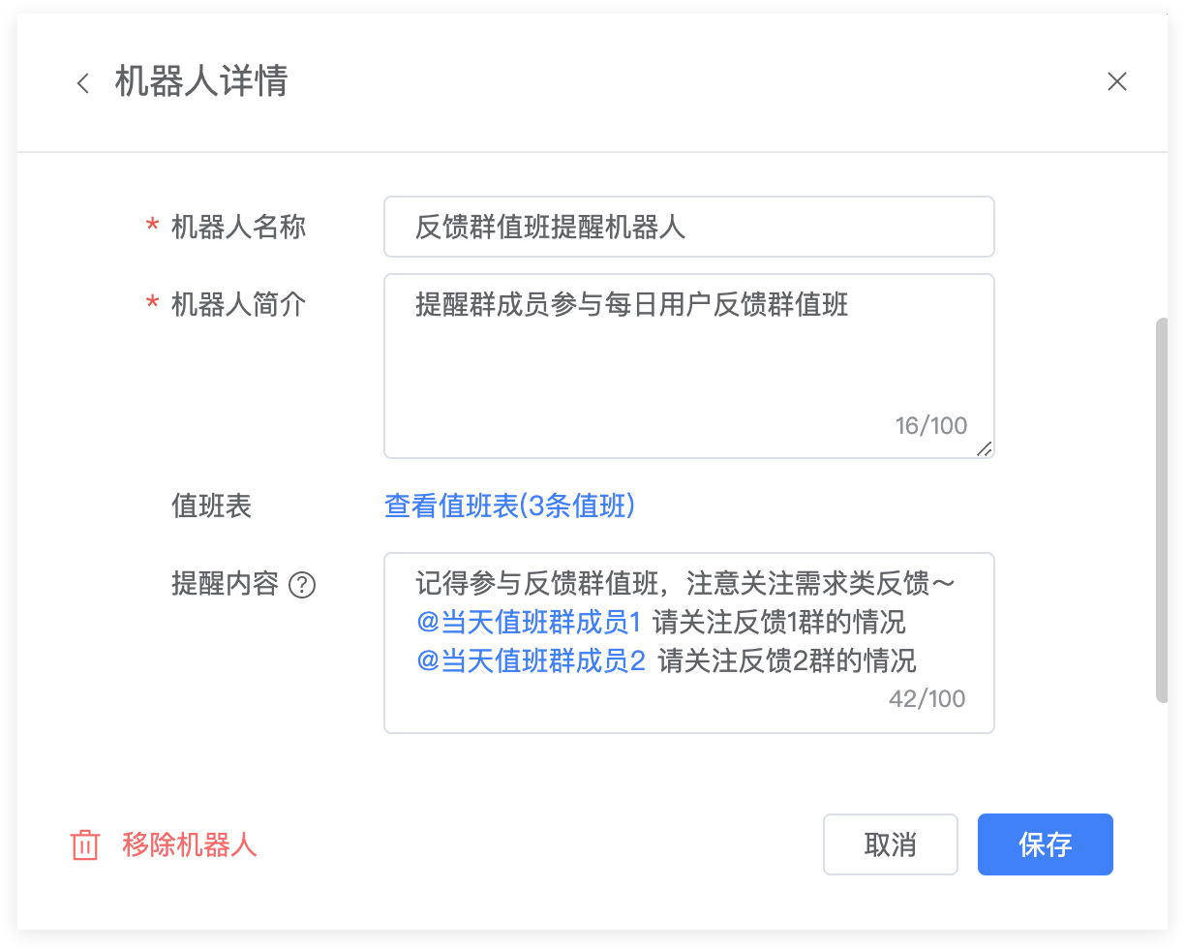The height and width of the screenshot is (951, 1185).
Task: Click the 提醒内容 label text
Action: pyautogui.click(x=225, y=584)
